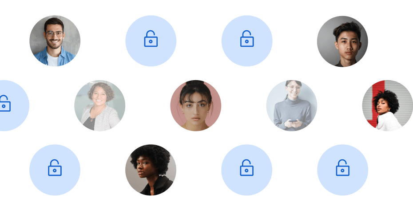Screen dimensions: 413x211
Task: Select the smiling bearded man with glasses avatar
Action: tap(55, 41)
